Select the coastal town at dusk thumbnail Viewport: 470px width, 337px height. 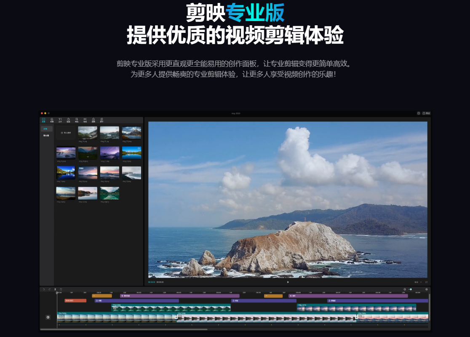(109, 133)
